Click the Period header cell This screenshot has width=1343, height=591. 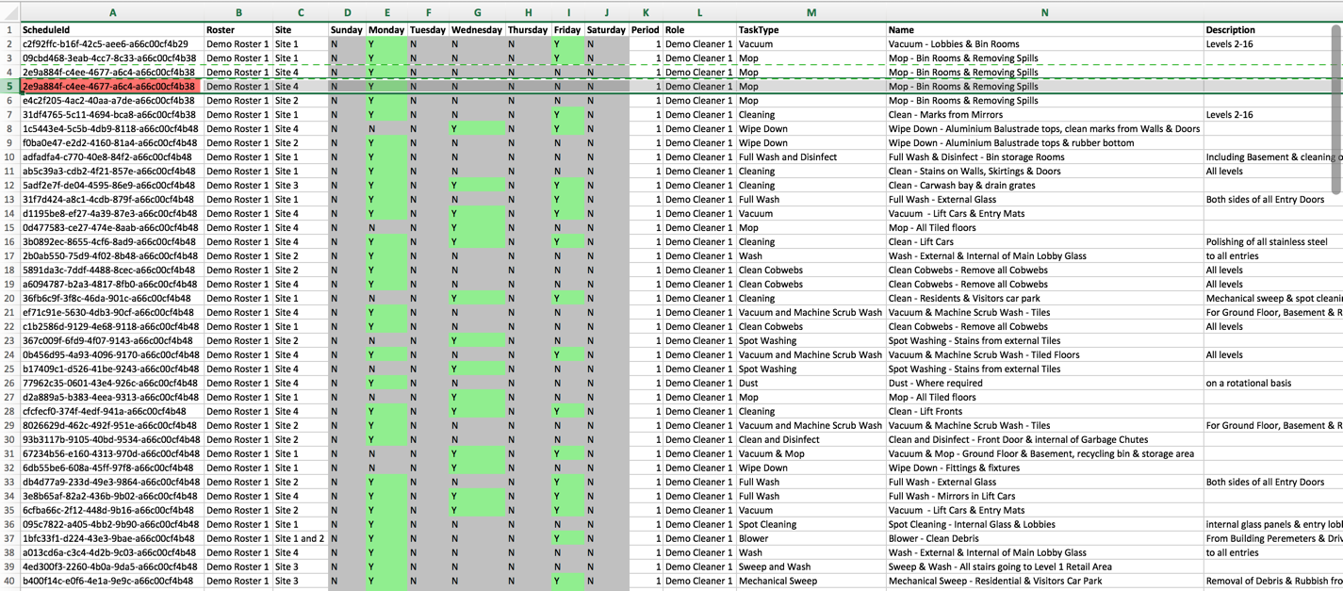tap(646, 30)
